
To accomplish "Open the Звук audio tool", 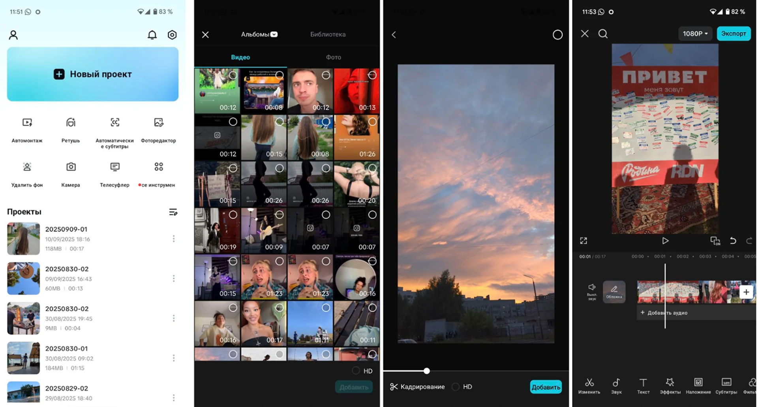I will (616, 385).
